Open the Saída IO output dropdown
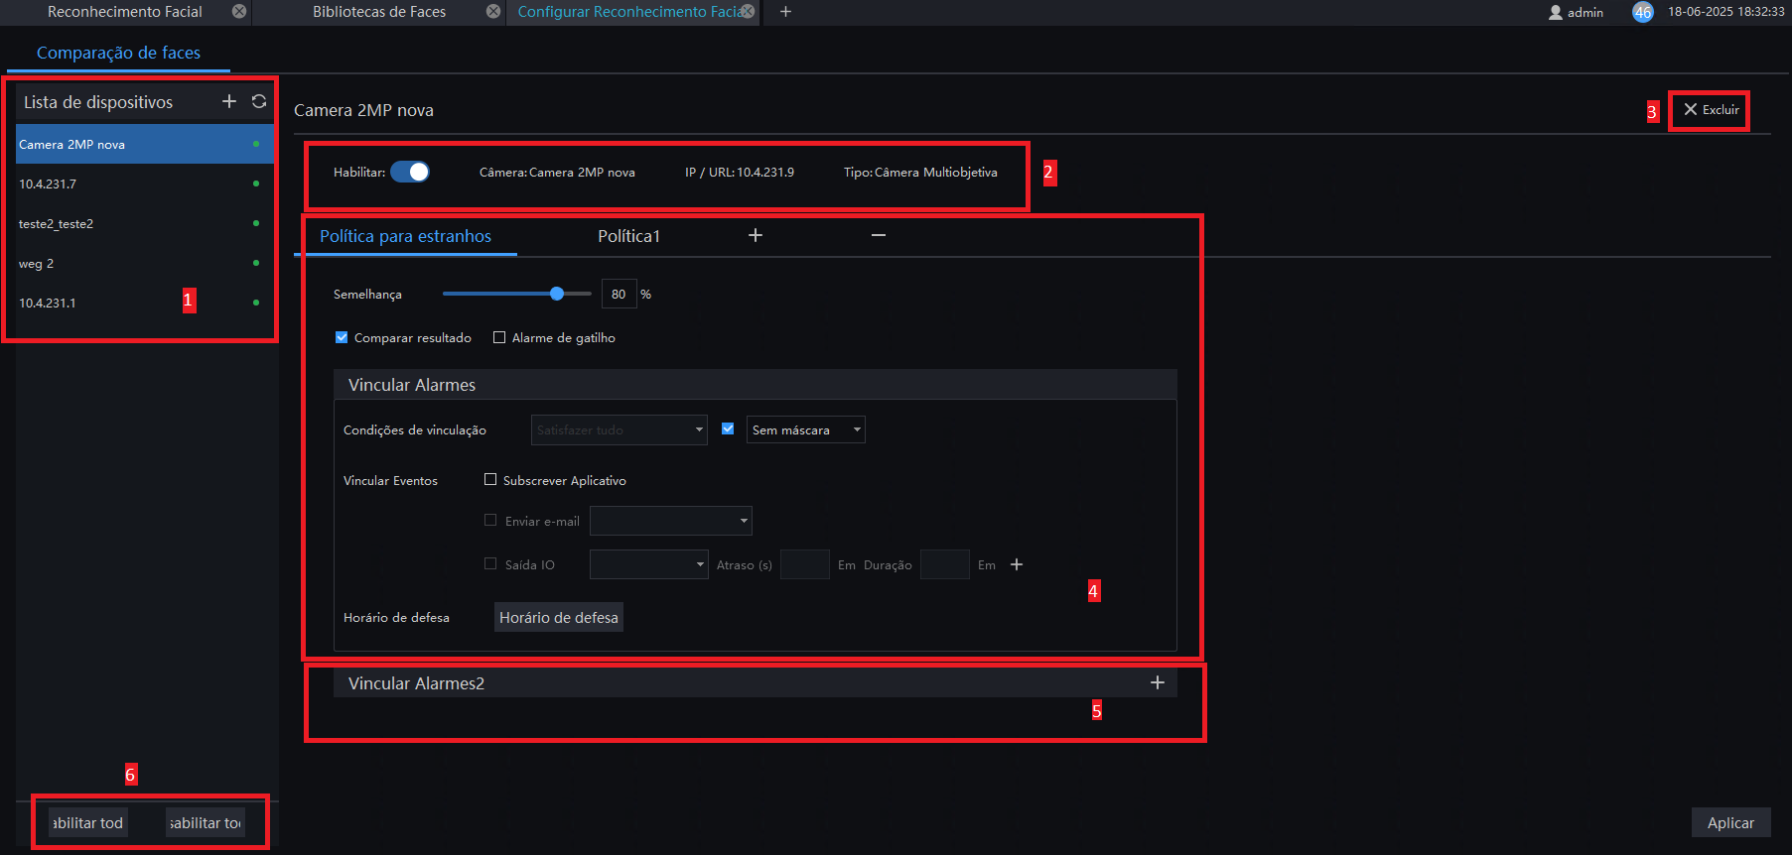The width and height of the screenshot is (1792, 855). (649, 564)
